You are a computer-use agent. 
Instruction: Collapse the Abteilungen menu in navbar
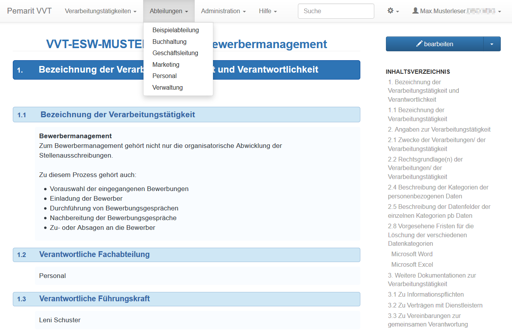(169, 11)
